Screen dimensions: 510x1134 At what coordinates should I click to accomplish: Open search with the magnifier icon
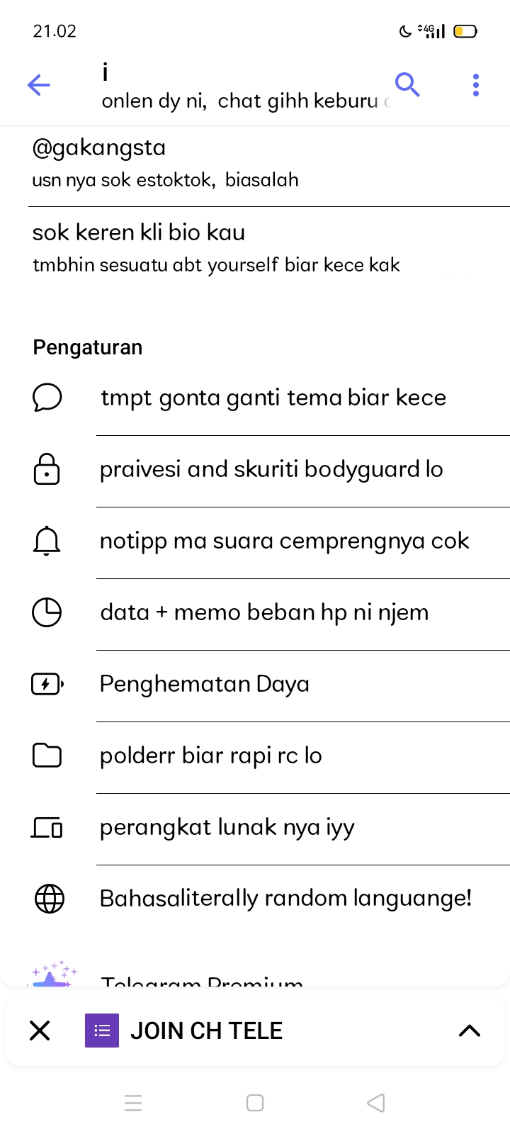pos(407,84)
